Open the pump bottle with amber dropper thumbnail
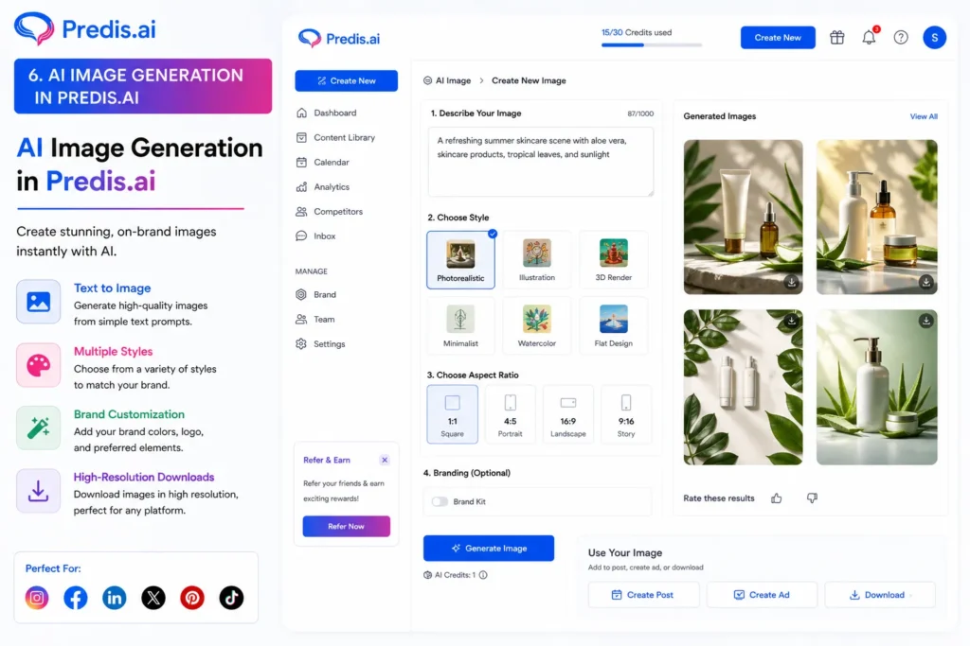This screenshot has height=646, width=970. point(876,217)
